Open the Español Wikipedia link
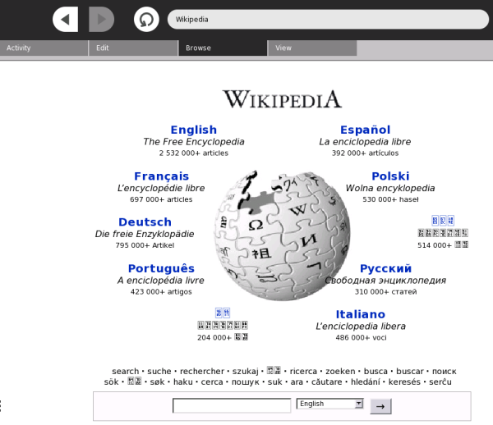The height and width of the screenshot is (425, 493). (x=366, y=130)
